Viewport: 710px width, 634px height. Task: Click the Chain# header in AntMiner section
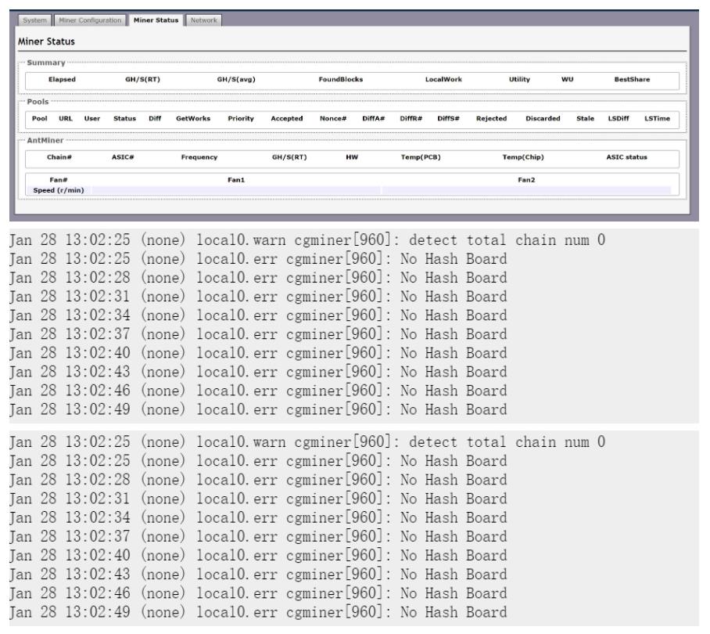point(59,157)
